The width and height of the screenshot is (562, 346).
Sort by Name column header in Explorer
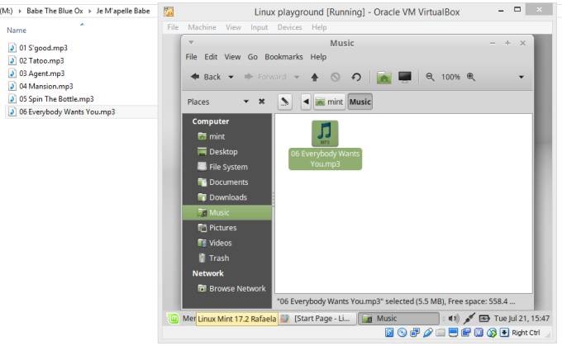[x=17, y=30]
